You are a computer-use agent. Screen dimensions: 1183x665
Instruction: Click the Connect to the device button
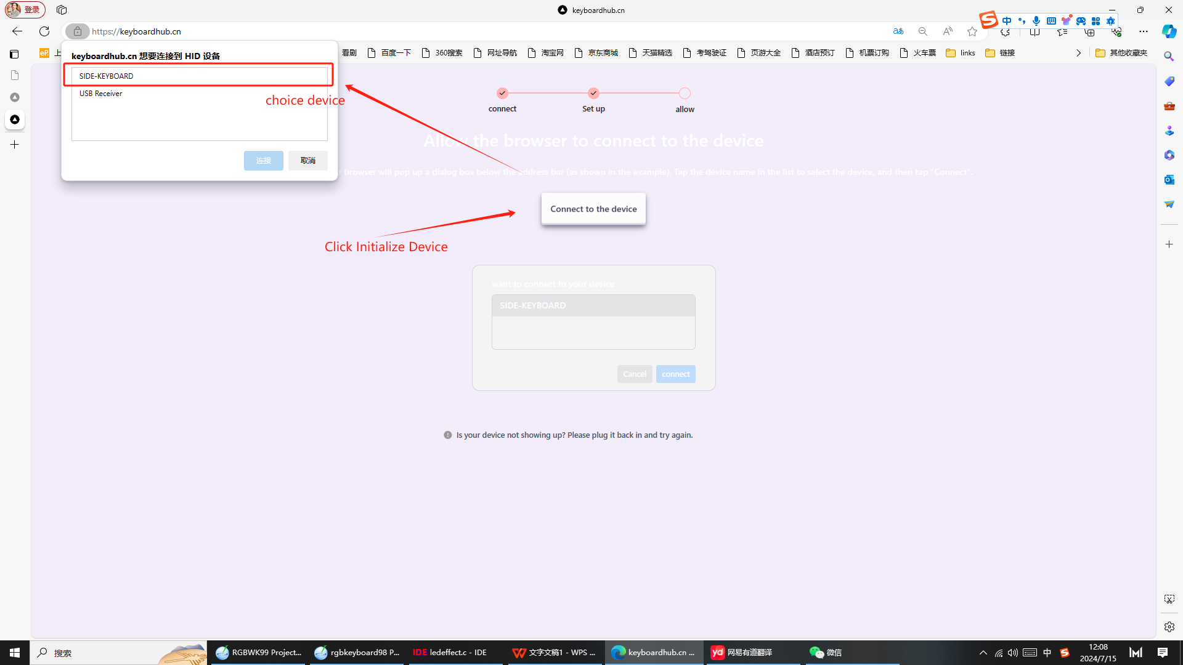coord(593,209)
